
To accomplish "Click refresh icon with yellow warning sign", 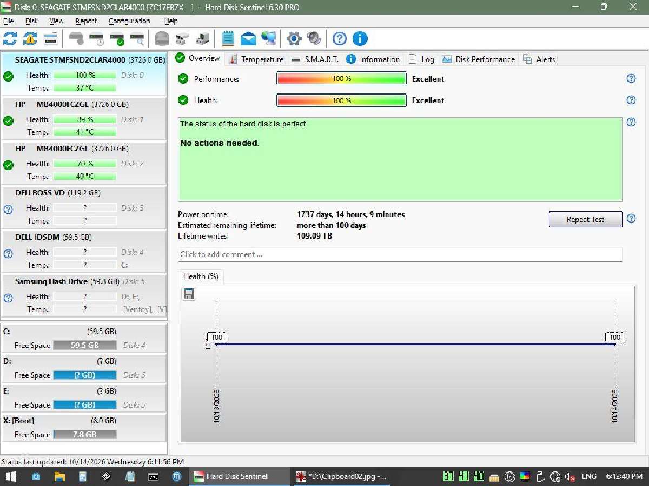I will pos(30,39).
